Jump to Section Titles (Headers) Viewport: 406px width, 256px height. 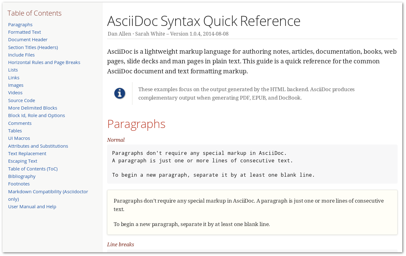click(x=33, y=47)
